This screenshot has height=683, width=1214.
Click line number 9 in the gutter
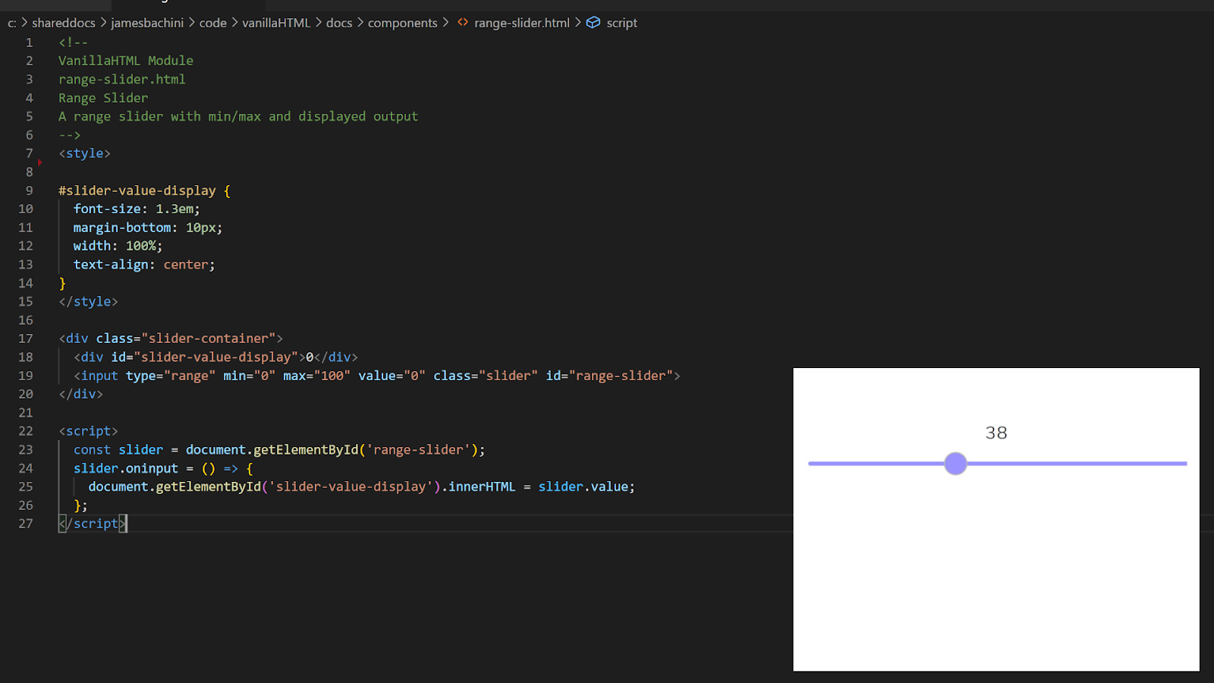click(29, 190)
